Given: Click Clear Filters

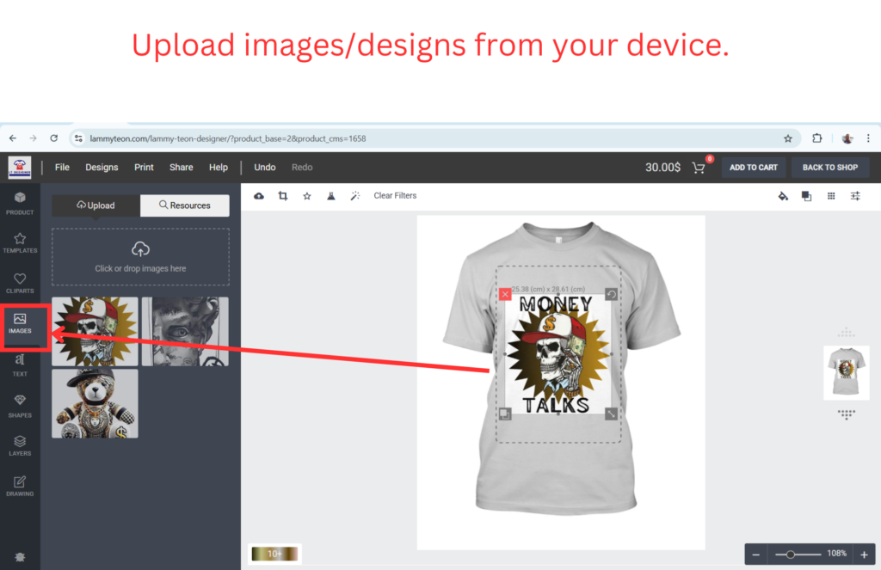Looking at the screenshot, I should 395,195.
